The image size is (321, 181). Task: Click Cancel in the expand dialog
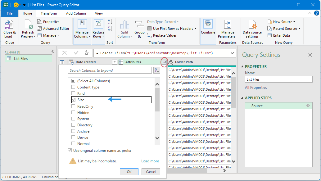[x=151, y=172]
